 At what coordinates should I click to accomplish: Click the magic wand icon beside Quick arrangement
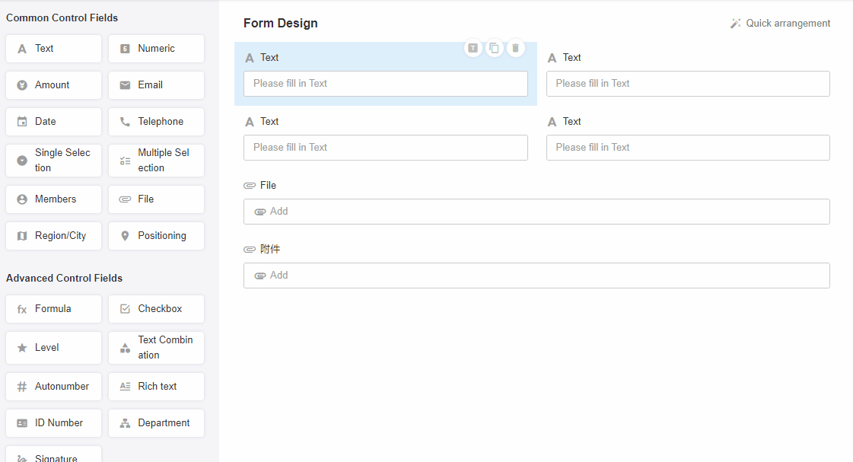(736, 24)
